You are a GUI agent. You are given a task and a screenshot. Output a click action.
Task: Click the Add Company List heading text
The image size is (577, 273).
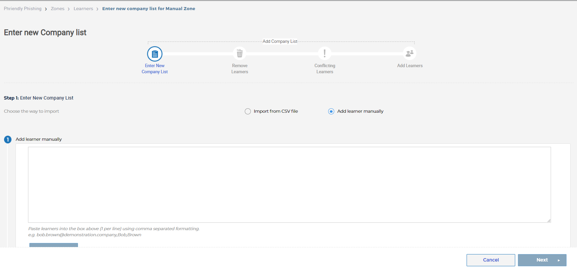pyautogui.click(x=280, y=42)
